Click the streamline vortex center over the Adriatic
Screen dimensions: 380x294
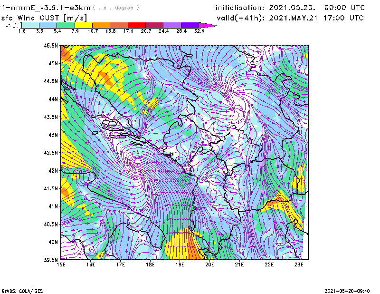pos(137,169)
